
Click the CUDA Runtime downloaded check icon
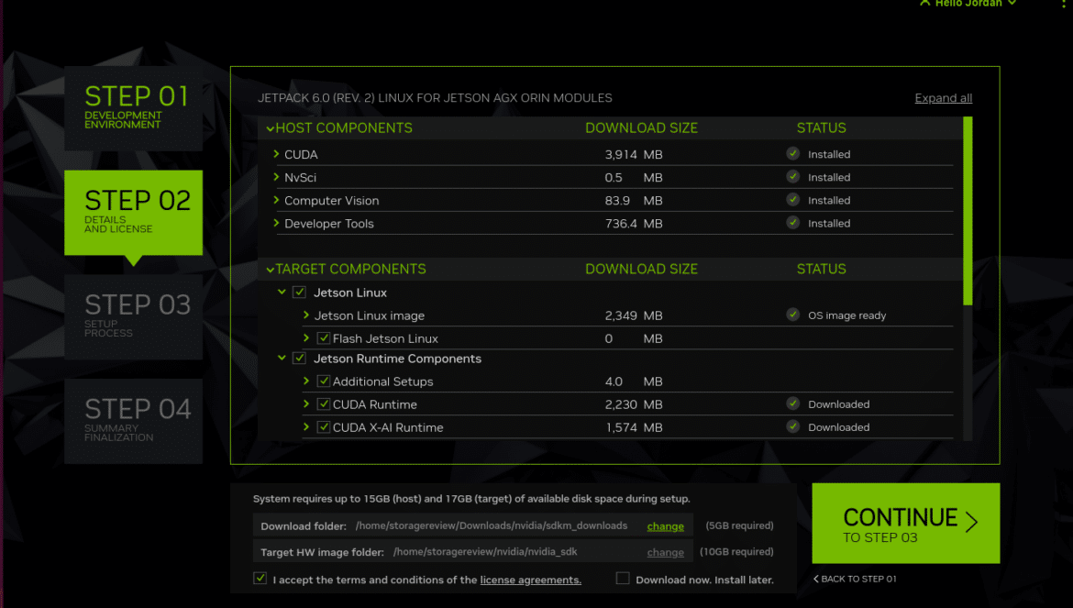tap(792, 403)
